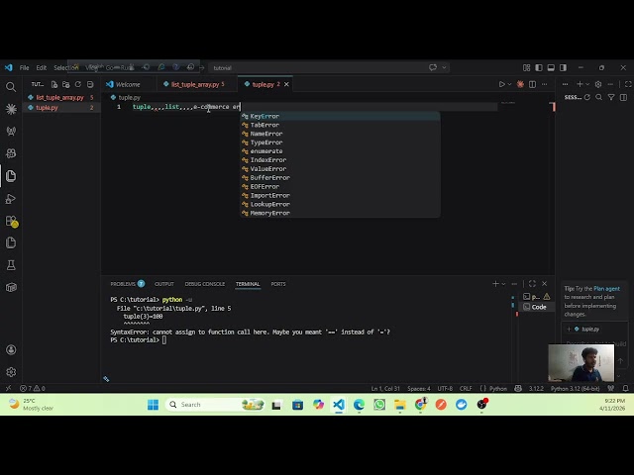
Task: Run Python file with play button
Action: pos(501,84)
